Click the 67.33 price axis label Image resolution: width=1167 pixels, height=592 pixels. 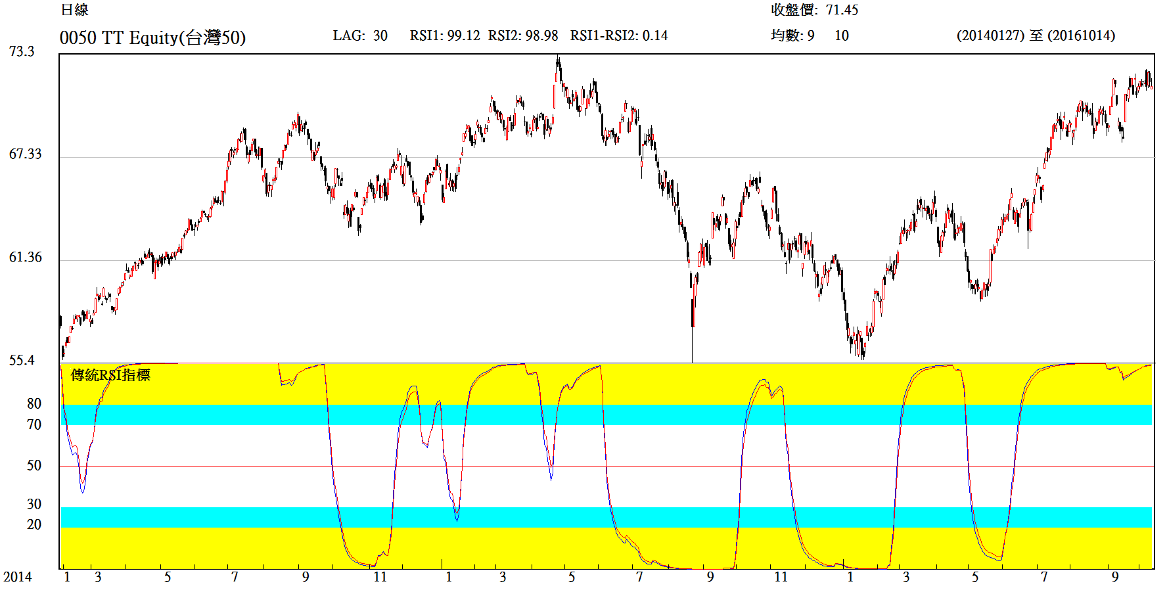pyautogui.click(x=25, y=154)
